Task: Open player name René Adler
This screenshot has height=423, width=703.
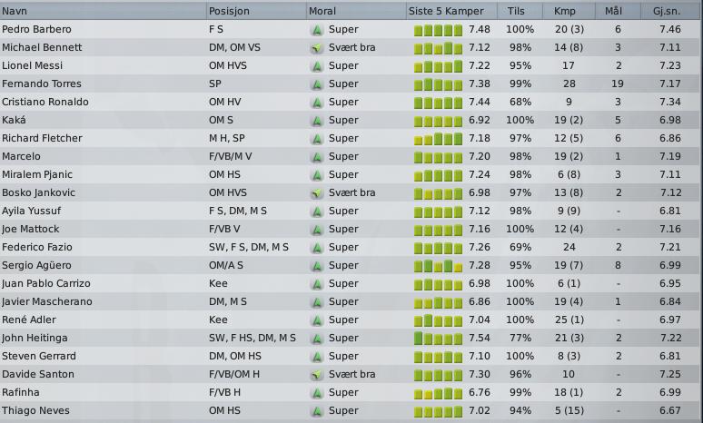Action: tap(29, 320)
